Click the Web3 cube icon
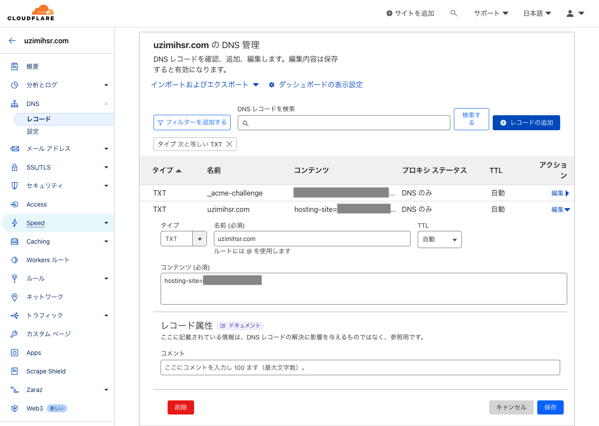 (x=15, y=408)
